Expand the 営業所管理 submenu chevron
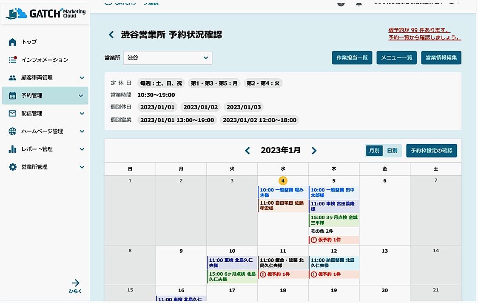Viewport: 478px width, 303px height. tap(82, 167)
